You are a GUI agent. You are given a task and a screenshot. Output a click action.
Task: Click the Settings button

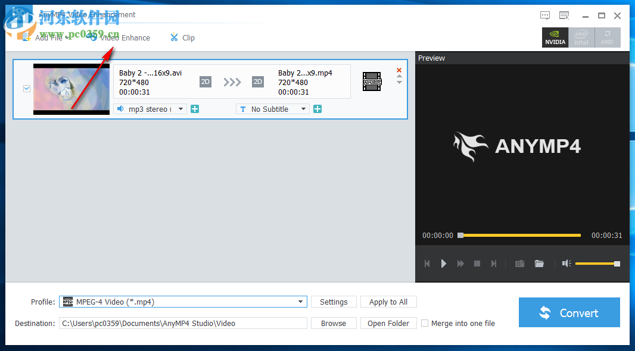coord(333,302)
